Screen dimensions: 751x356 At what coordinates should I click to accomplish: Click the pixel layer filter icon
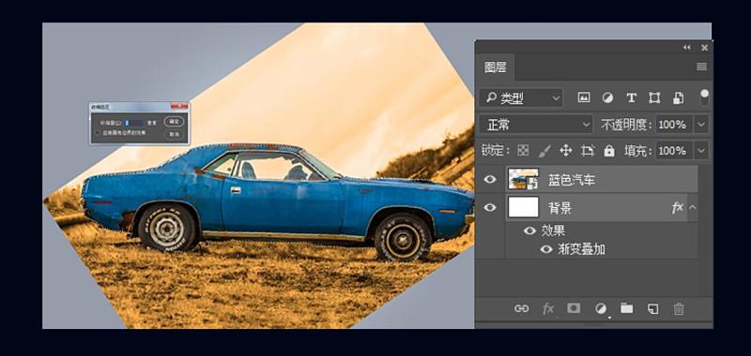tap(583, 98)
